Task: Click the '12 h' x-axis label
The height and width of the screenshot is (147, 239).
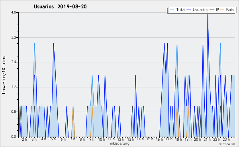Action: (x=121, y=139)
